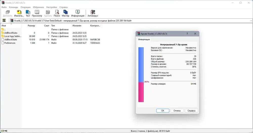Open the Поиск search tool
Image resolution: width=253 pixels, height=133 pixels.
(x=57, y=13)
